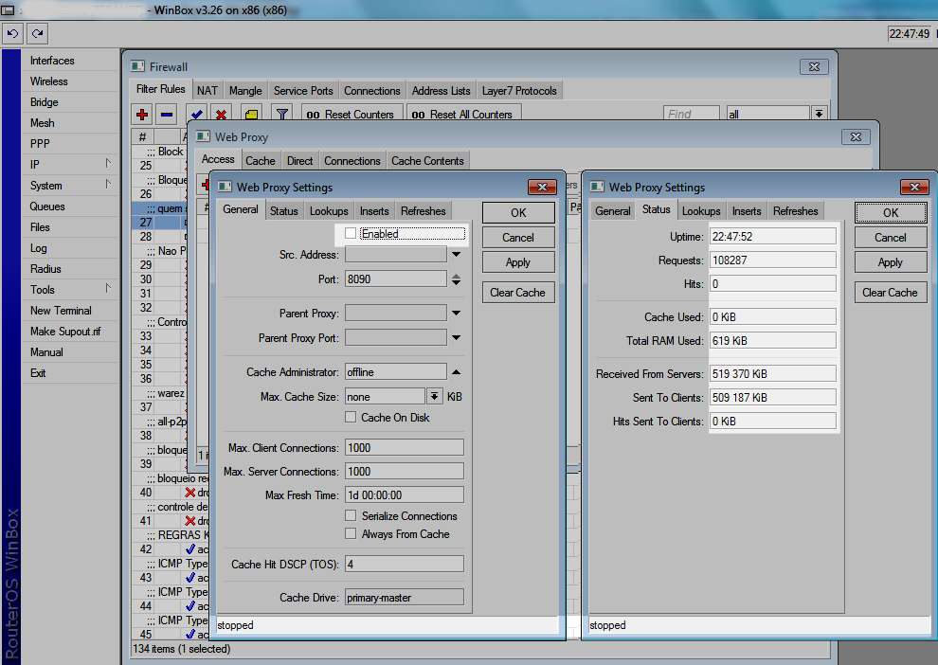The width and height of the screenshot is (938, 665).
Task: Add a new Firewall filter rule
Action: pyautogui.click(x=142, y=115)
